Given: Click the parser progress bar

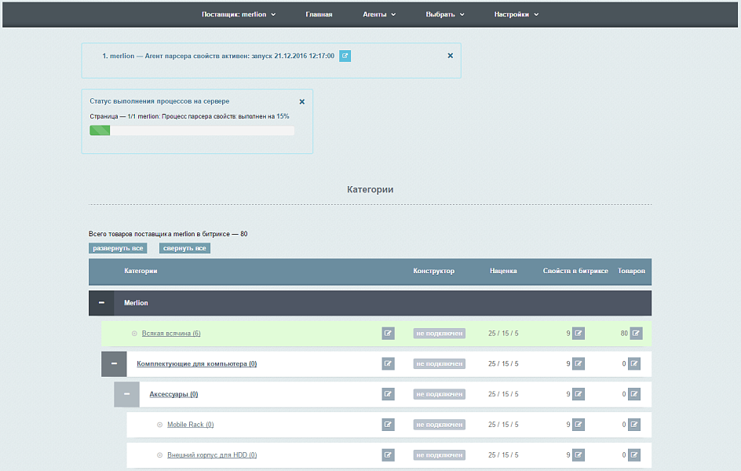Looking at the screenshot, I should pyautogui.click(x=192, y=130).
